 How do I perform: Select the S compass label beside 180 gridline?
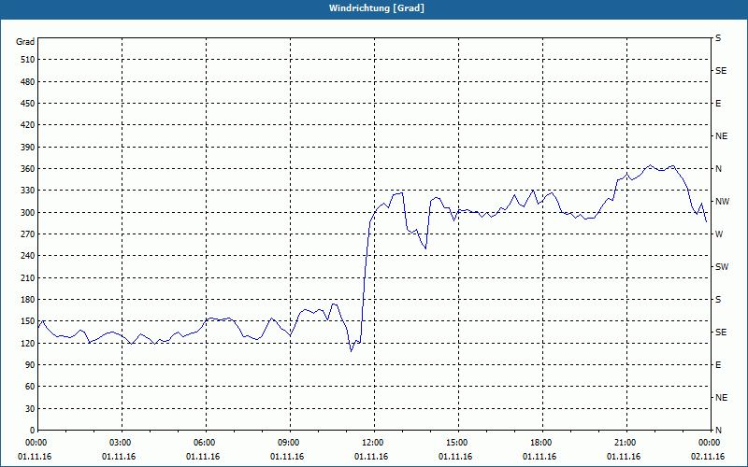pyautogui.click(x=718, y=300)
